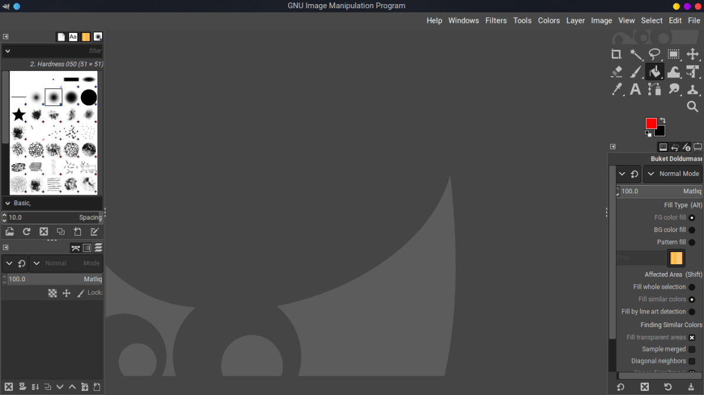
Task: Check the Sample merged checkbox
Action: (692, 349)
